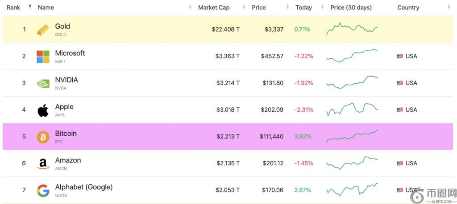Open Bitcoin 30-day price sparkline
Screen dimensions: 457x204
(x=352, y=136)
